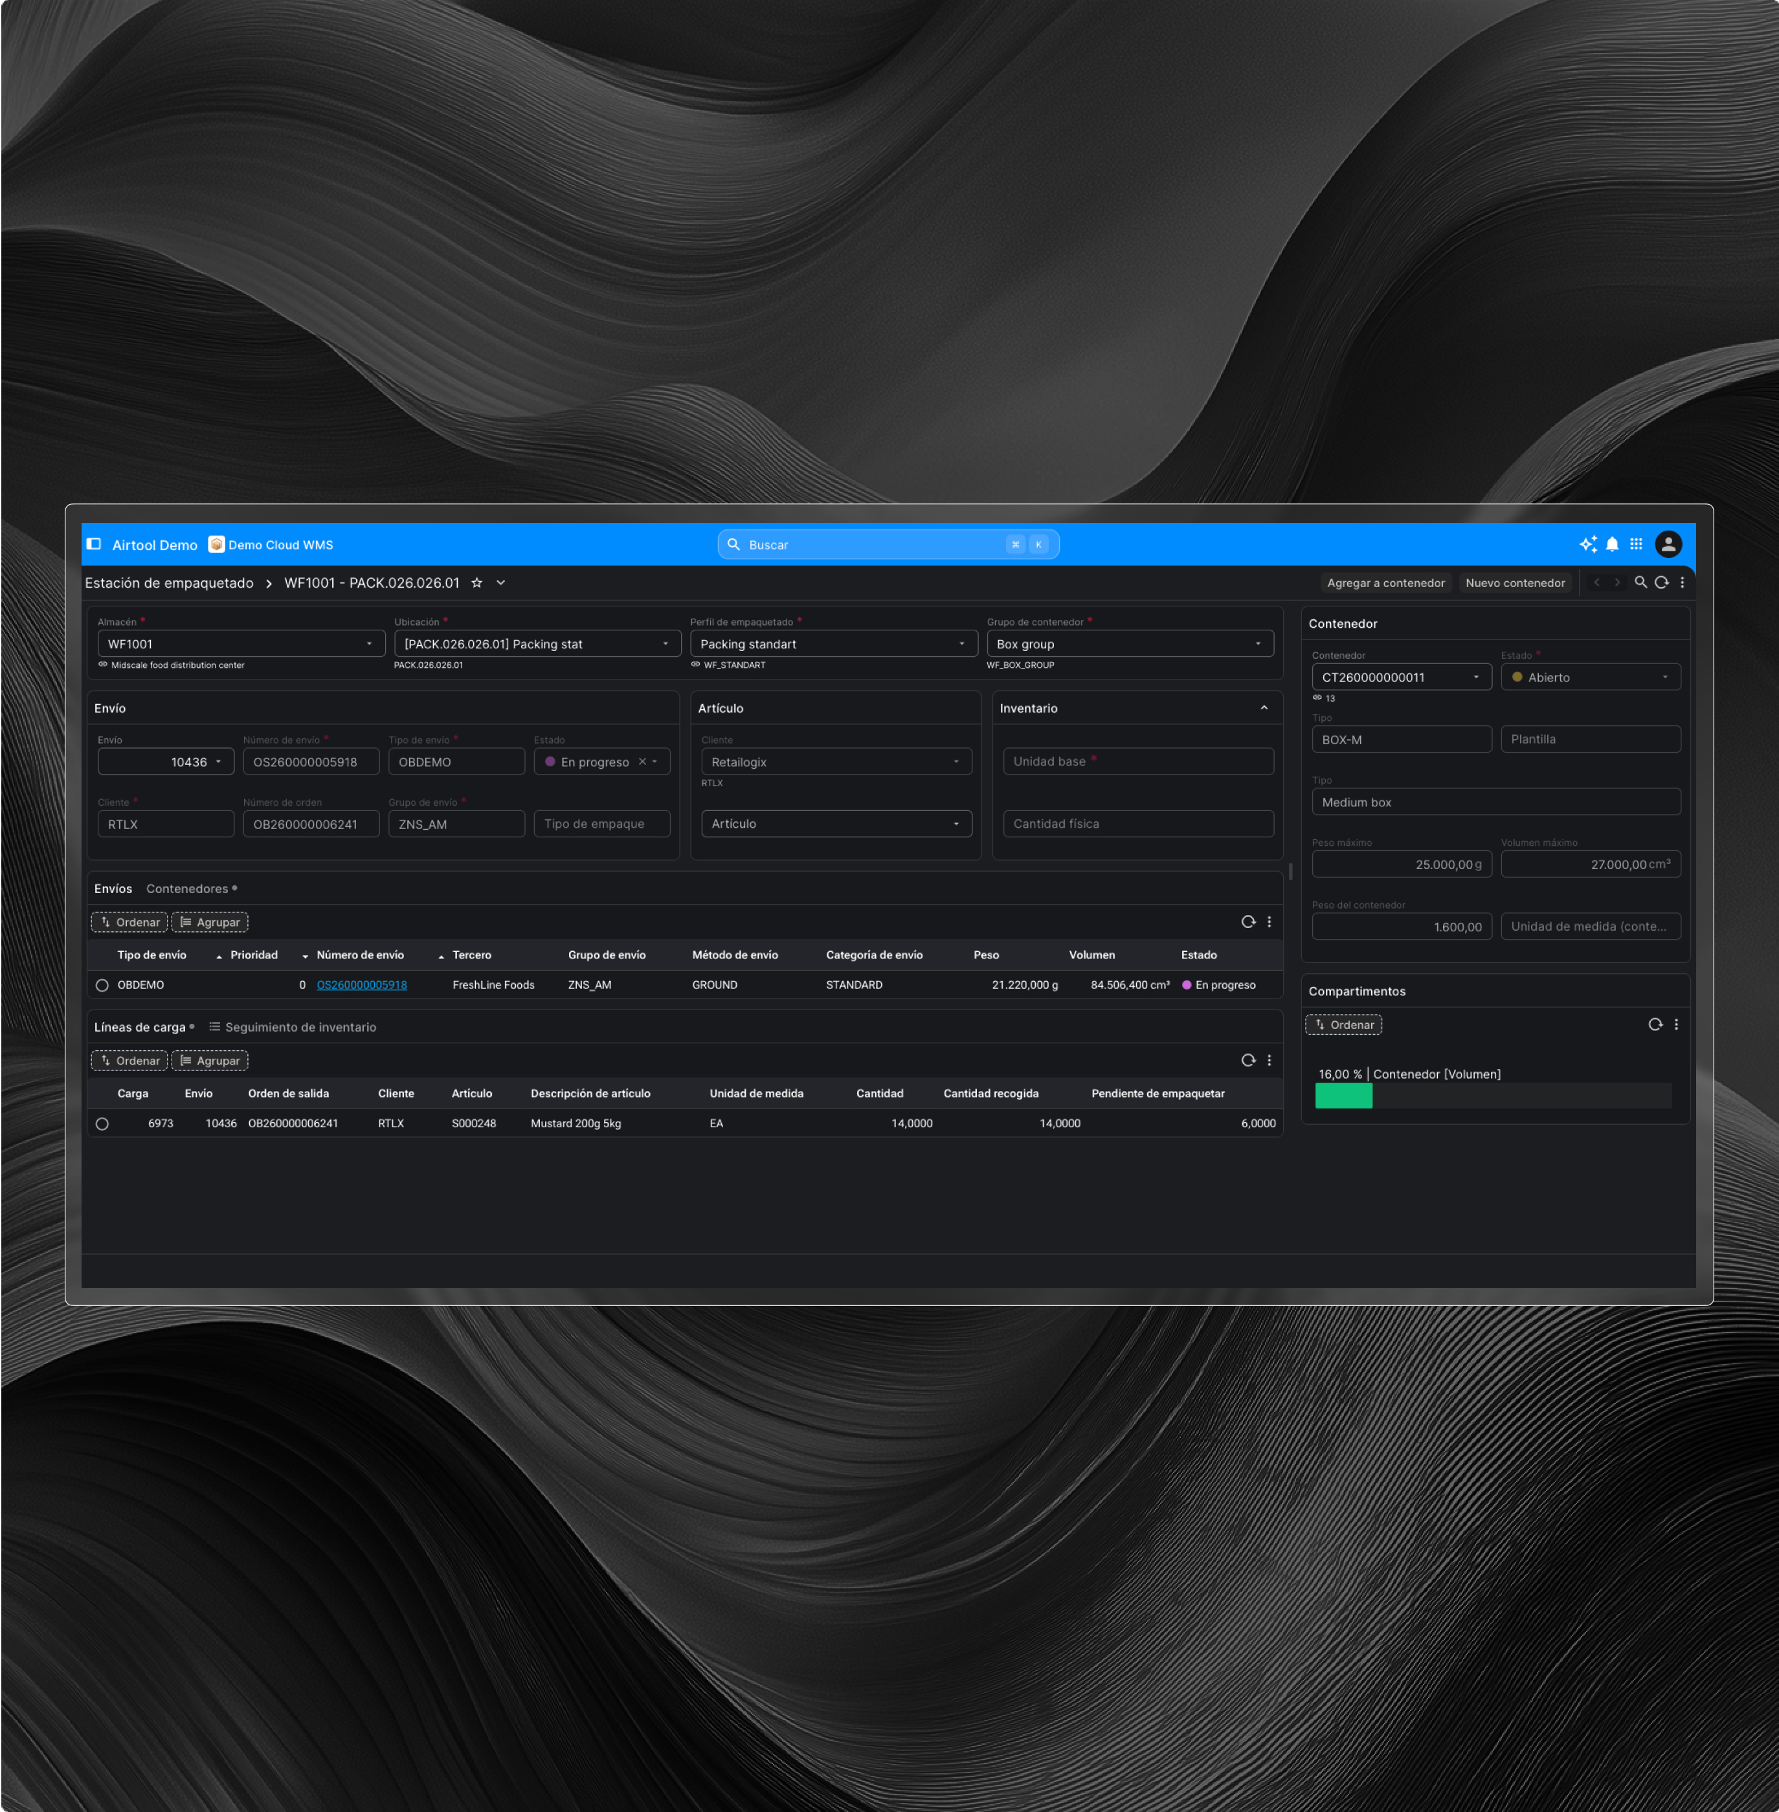Open the Almacén WF1001 dropdown
This screenshot has width=1779, height=1812.
click(x=369, y=643)
